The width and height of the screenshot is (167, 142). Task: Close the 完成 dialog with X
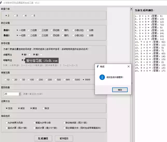[x=129, y=67]
